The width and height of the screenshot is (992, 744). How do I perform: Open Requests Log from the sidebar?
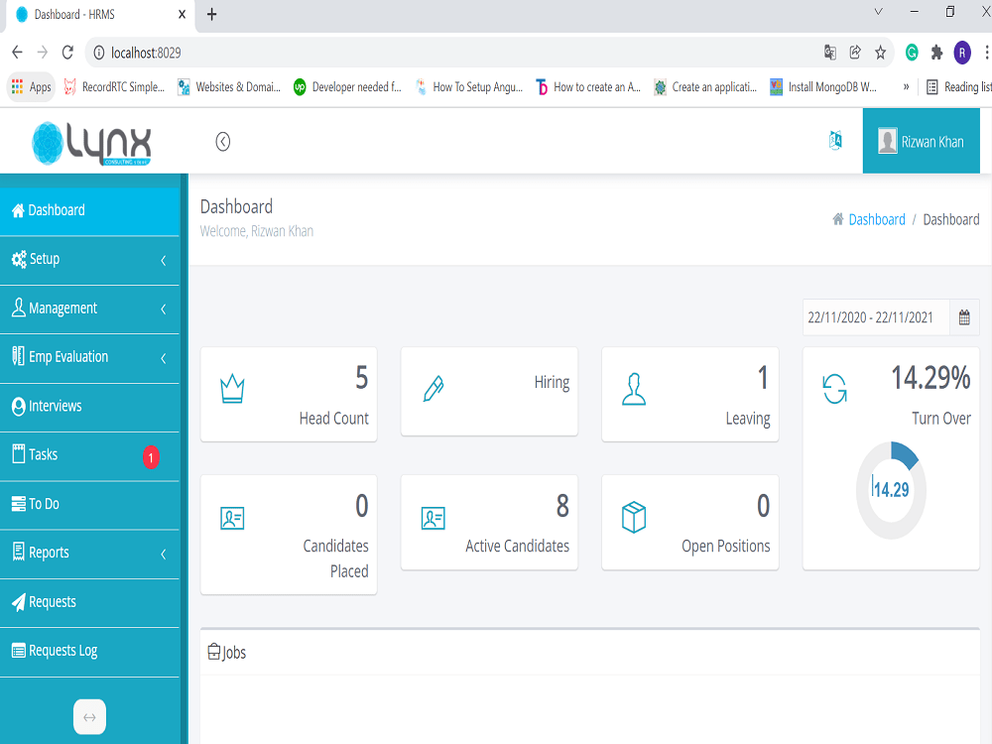90,651
